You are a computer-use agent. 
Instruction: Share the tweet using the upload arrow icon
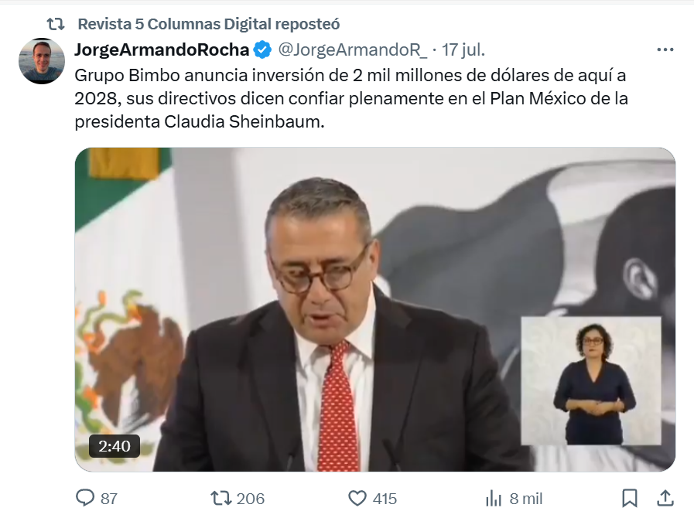(x=665, y=498)
